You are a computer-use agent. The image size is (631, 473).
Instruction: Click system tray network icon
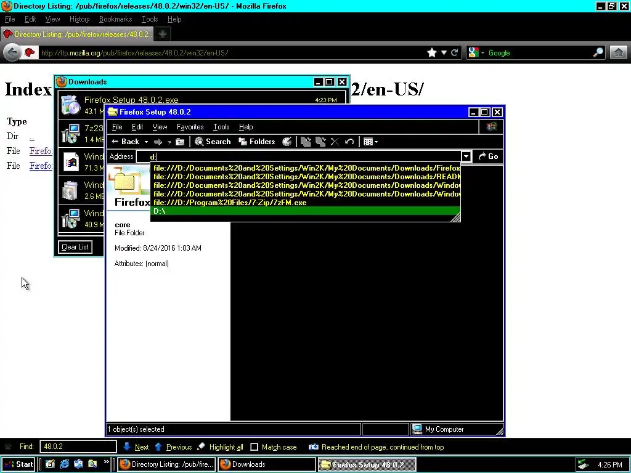pos(583,464)
